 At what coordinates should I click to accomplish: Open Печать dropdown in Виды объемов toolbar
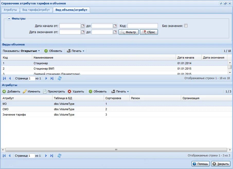pyautogui.click(x=76, y=51)
